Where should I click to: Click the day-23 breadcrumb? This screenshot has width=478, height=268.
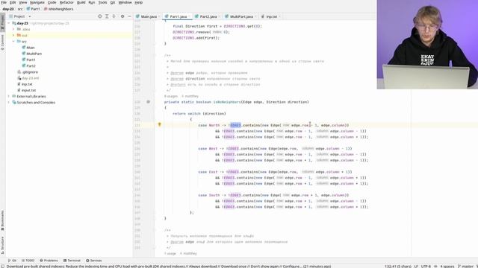click(x=8, y=9)
